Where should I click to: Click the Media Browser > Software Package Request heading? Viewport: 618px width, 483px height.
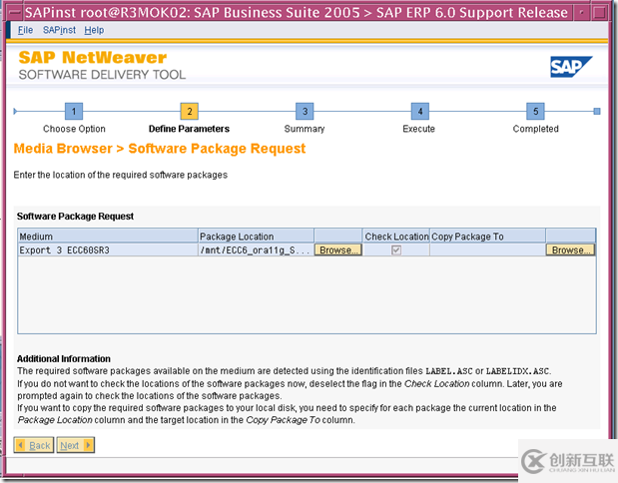(159, 149)
